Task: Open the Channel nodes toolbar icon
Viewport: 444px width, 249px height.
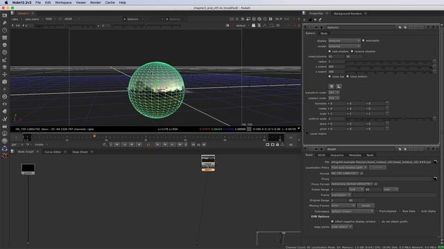Action: click(x=5, y=37)
